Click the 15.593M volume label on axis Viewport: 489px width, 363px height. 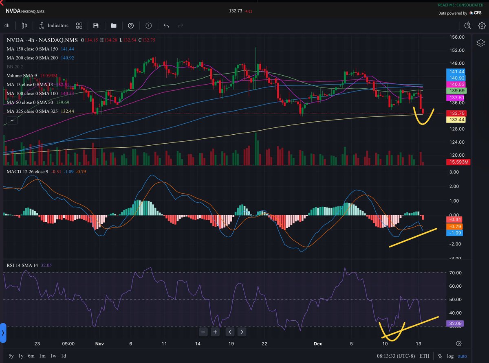pyautogui.click(x=458, y=162)
